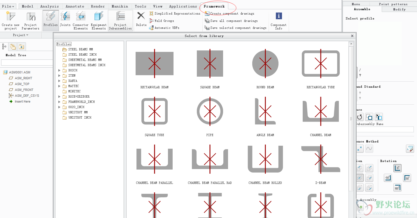
Task: Expand the ROSE+KRIEGER folder
Action: click(x=59, y=96)
